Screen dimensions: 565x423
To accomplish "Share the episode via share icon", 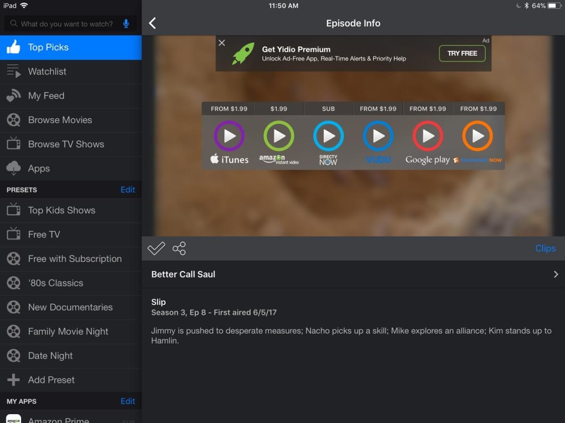I will (x=179, y=248).
